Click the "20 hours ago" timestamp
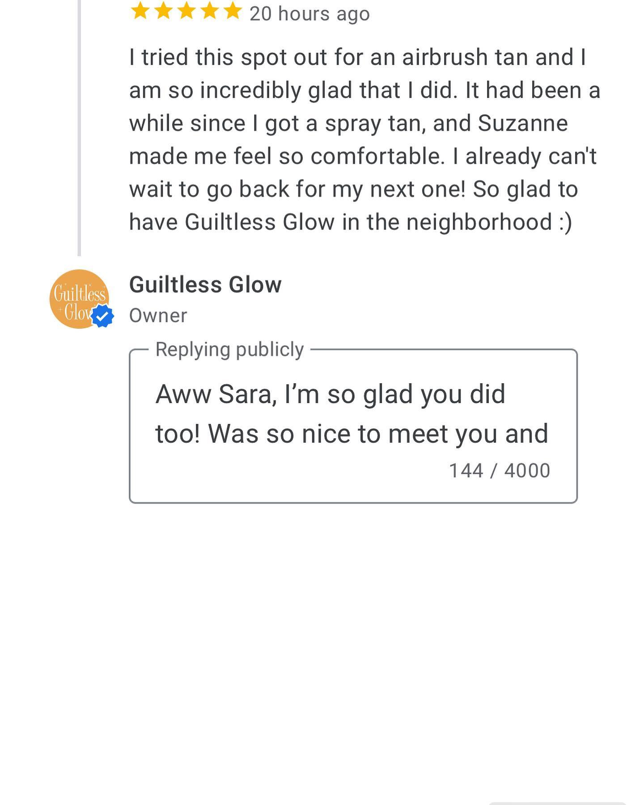This screenshot has width=644, height=805. tap(309, 14)
